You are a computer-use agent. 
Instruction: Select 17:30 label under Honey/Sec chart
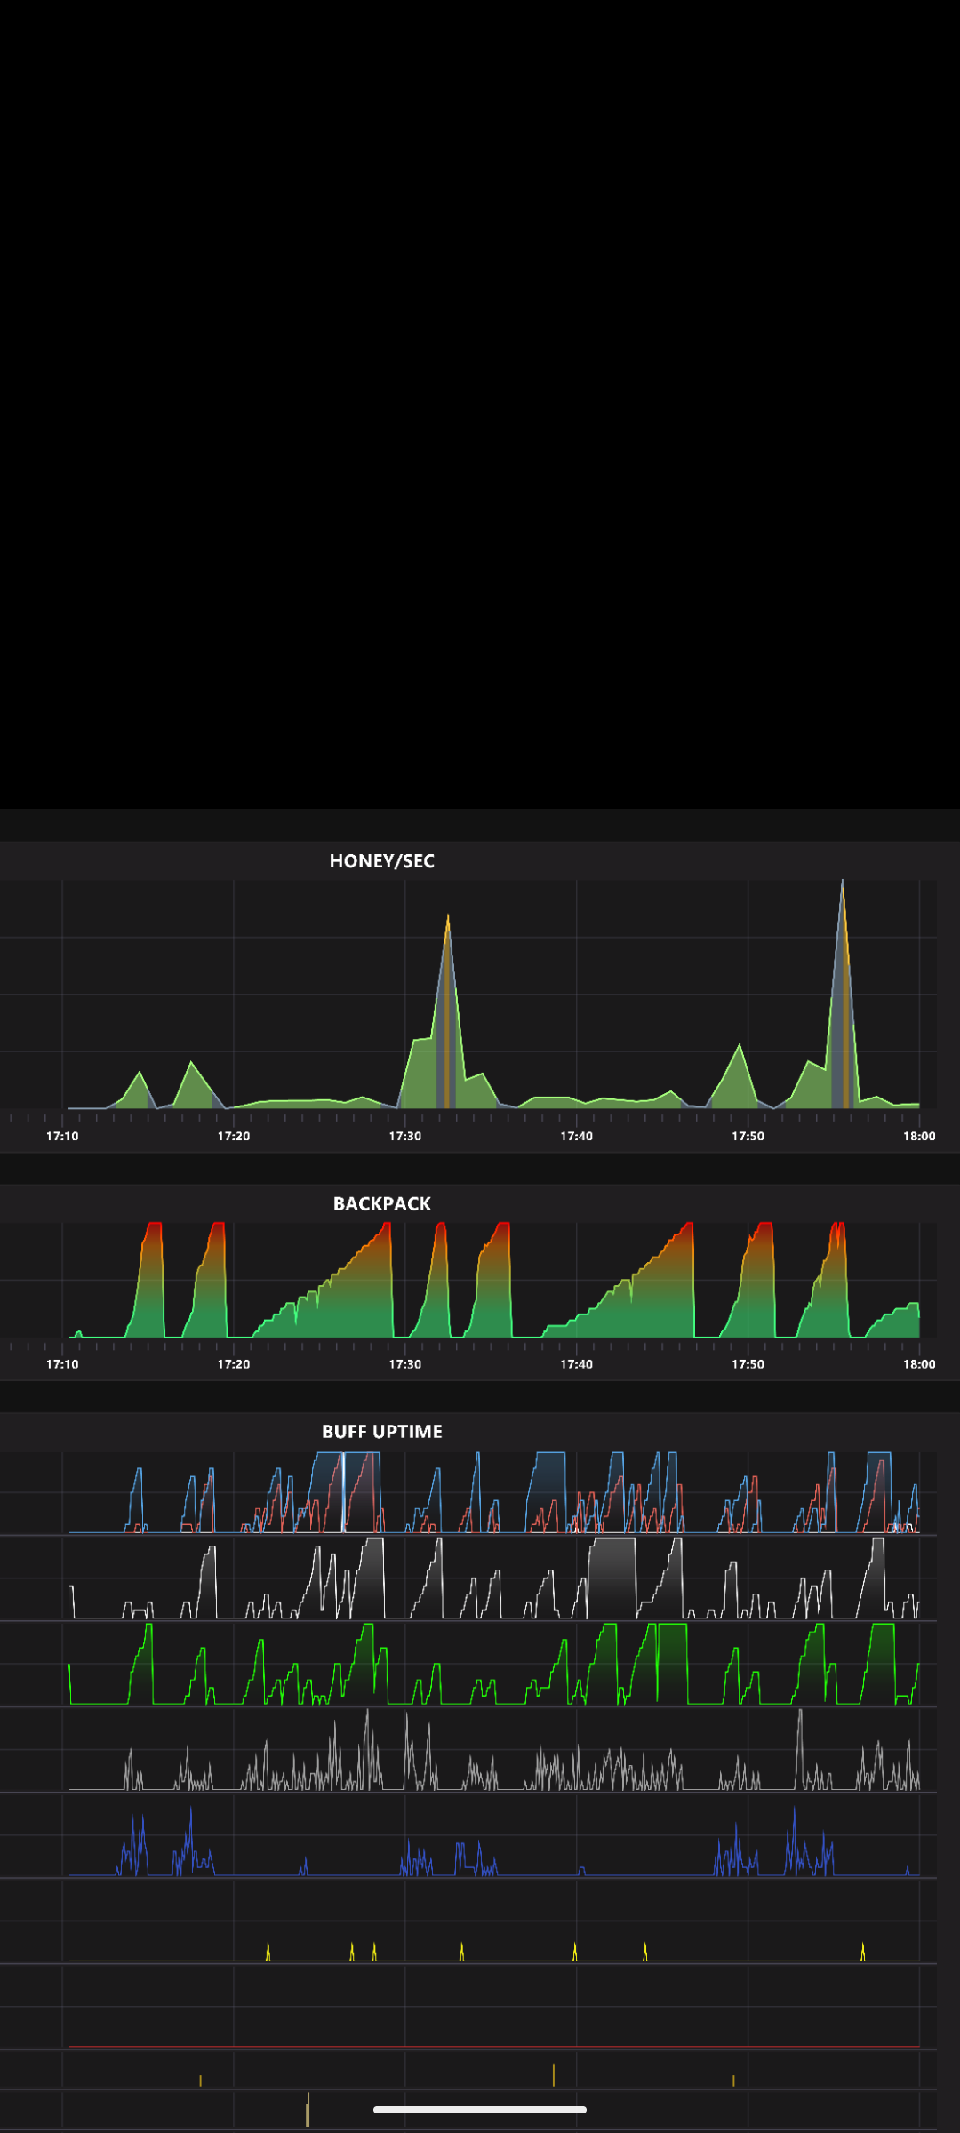coord(405,1136)
